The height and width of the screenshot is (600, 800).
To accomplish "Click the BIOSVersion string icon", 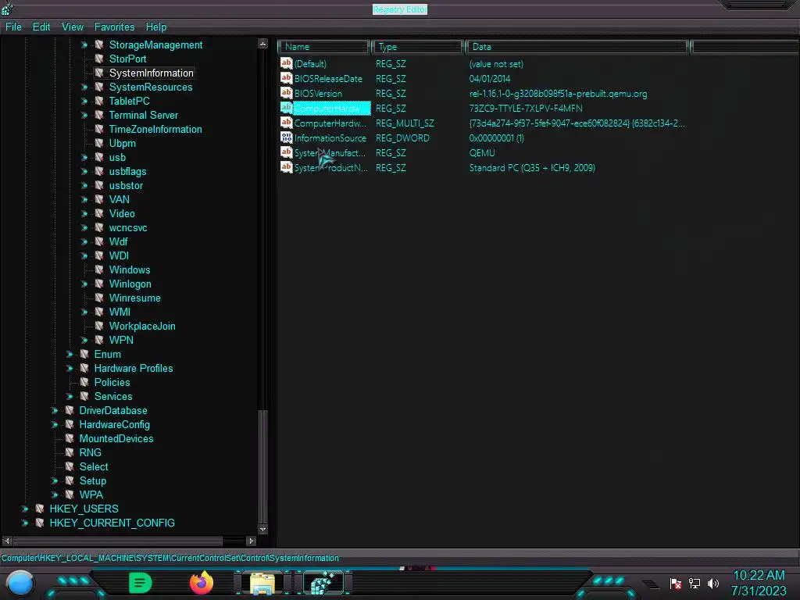I will [x=286, y=93].
